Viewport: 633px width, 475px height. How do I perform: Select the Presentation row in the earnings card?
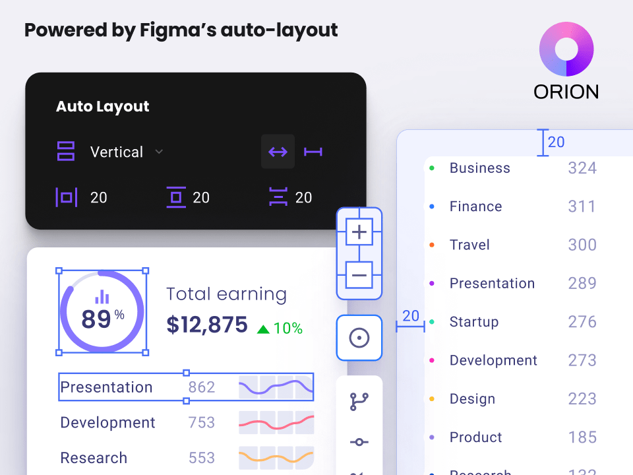[185, 387]
